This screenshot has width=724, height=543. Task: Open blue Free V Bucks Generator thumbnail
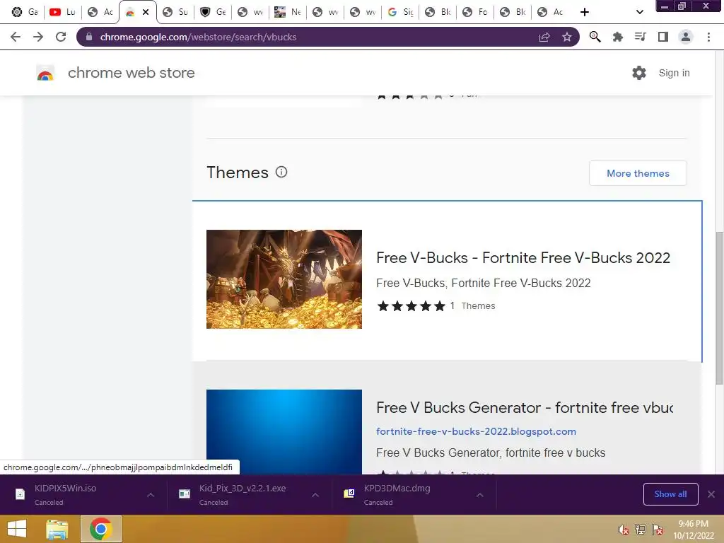(284, 432)
